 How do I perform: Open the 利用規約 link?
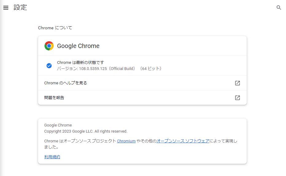point(52,157)
